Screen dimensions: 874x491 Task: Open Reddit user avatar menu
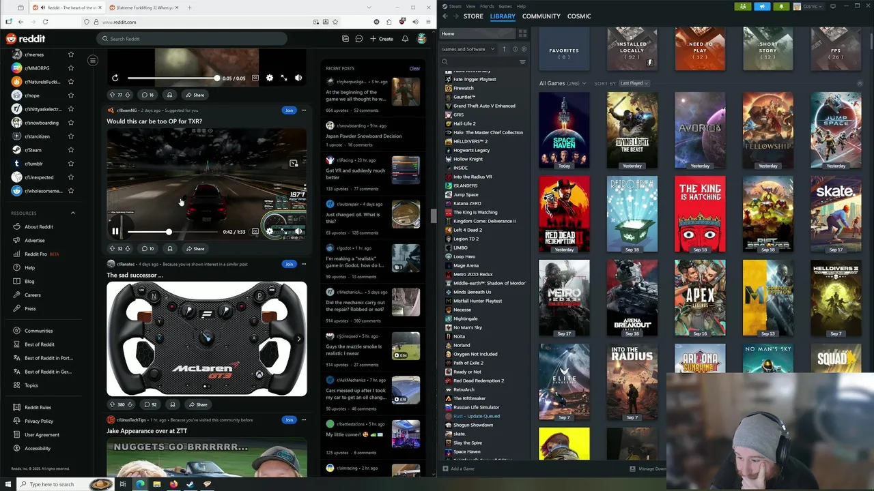(422, 39)
